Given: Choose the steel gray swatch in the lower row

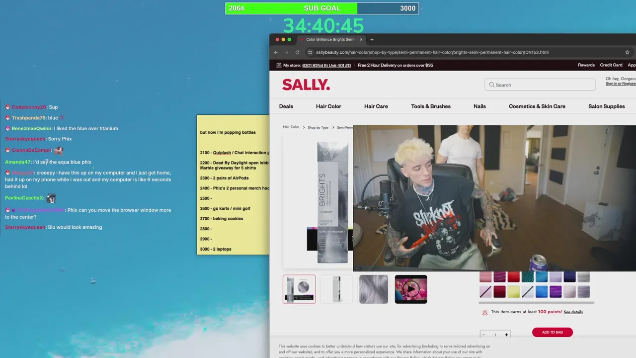Looking at the screenshot, I should (x=584, y=291).
